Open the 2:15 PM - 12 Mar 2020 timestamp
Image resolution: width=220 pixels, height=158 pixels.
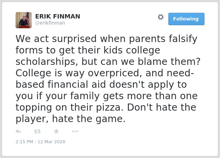(40, 142)
